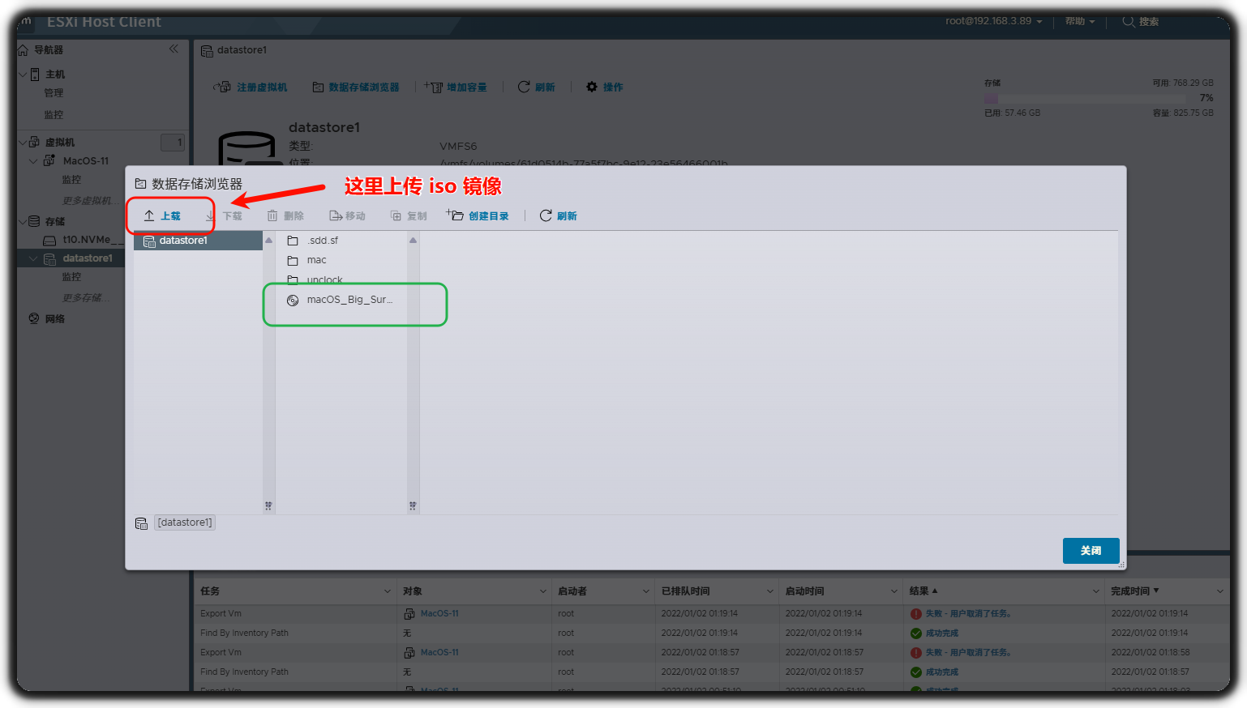The height and width of the screenshot is (708, 1247).
Task: Click the [datastore1] path field
Action: click(x=185, y=522)
